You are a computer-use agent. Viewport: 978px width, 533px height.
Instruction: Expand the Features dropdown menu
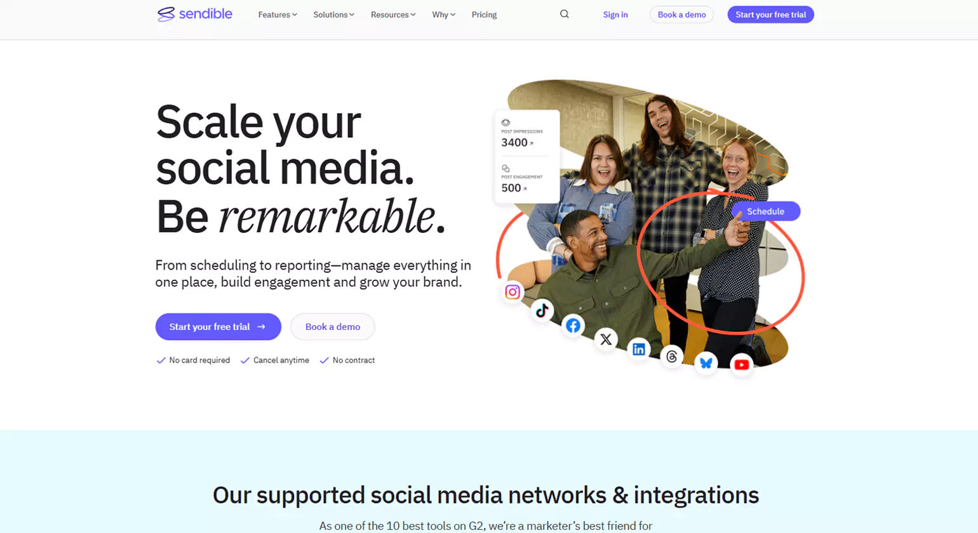278,15
